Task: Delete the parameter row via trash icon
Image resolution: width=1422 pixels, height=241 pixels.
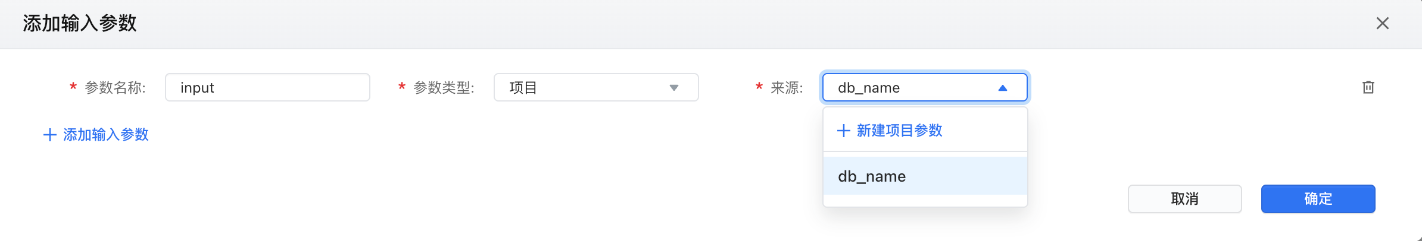Action: pyautogui.click(x=1368, y=87)
